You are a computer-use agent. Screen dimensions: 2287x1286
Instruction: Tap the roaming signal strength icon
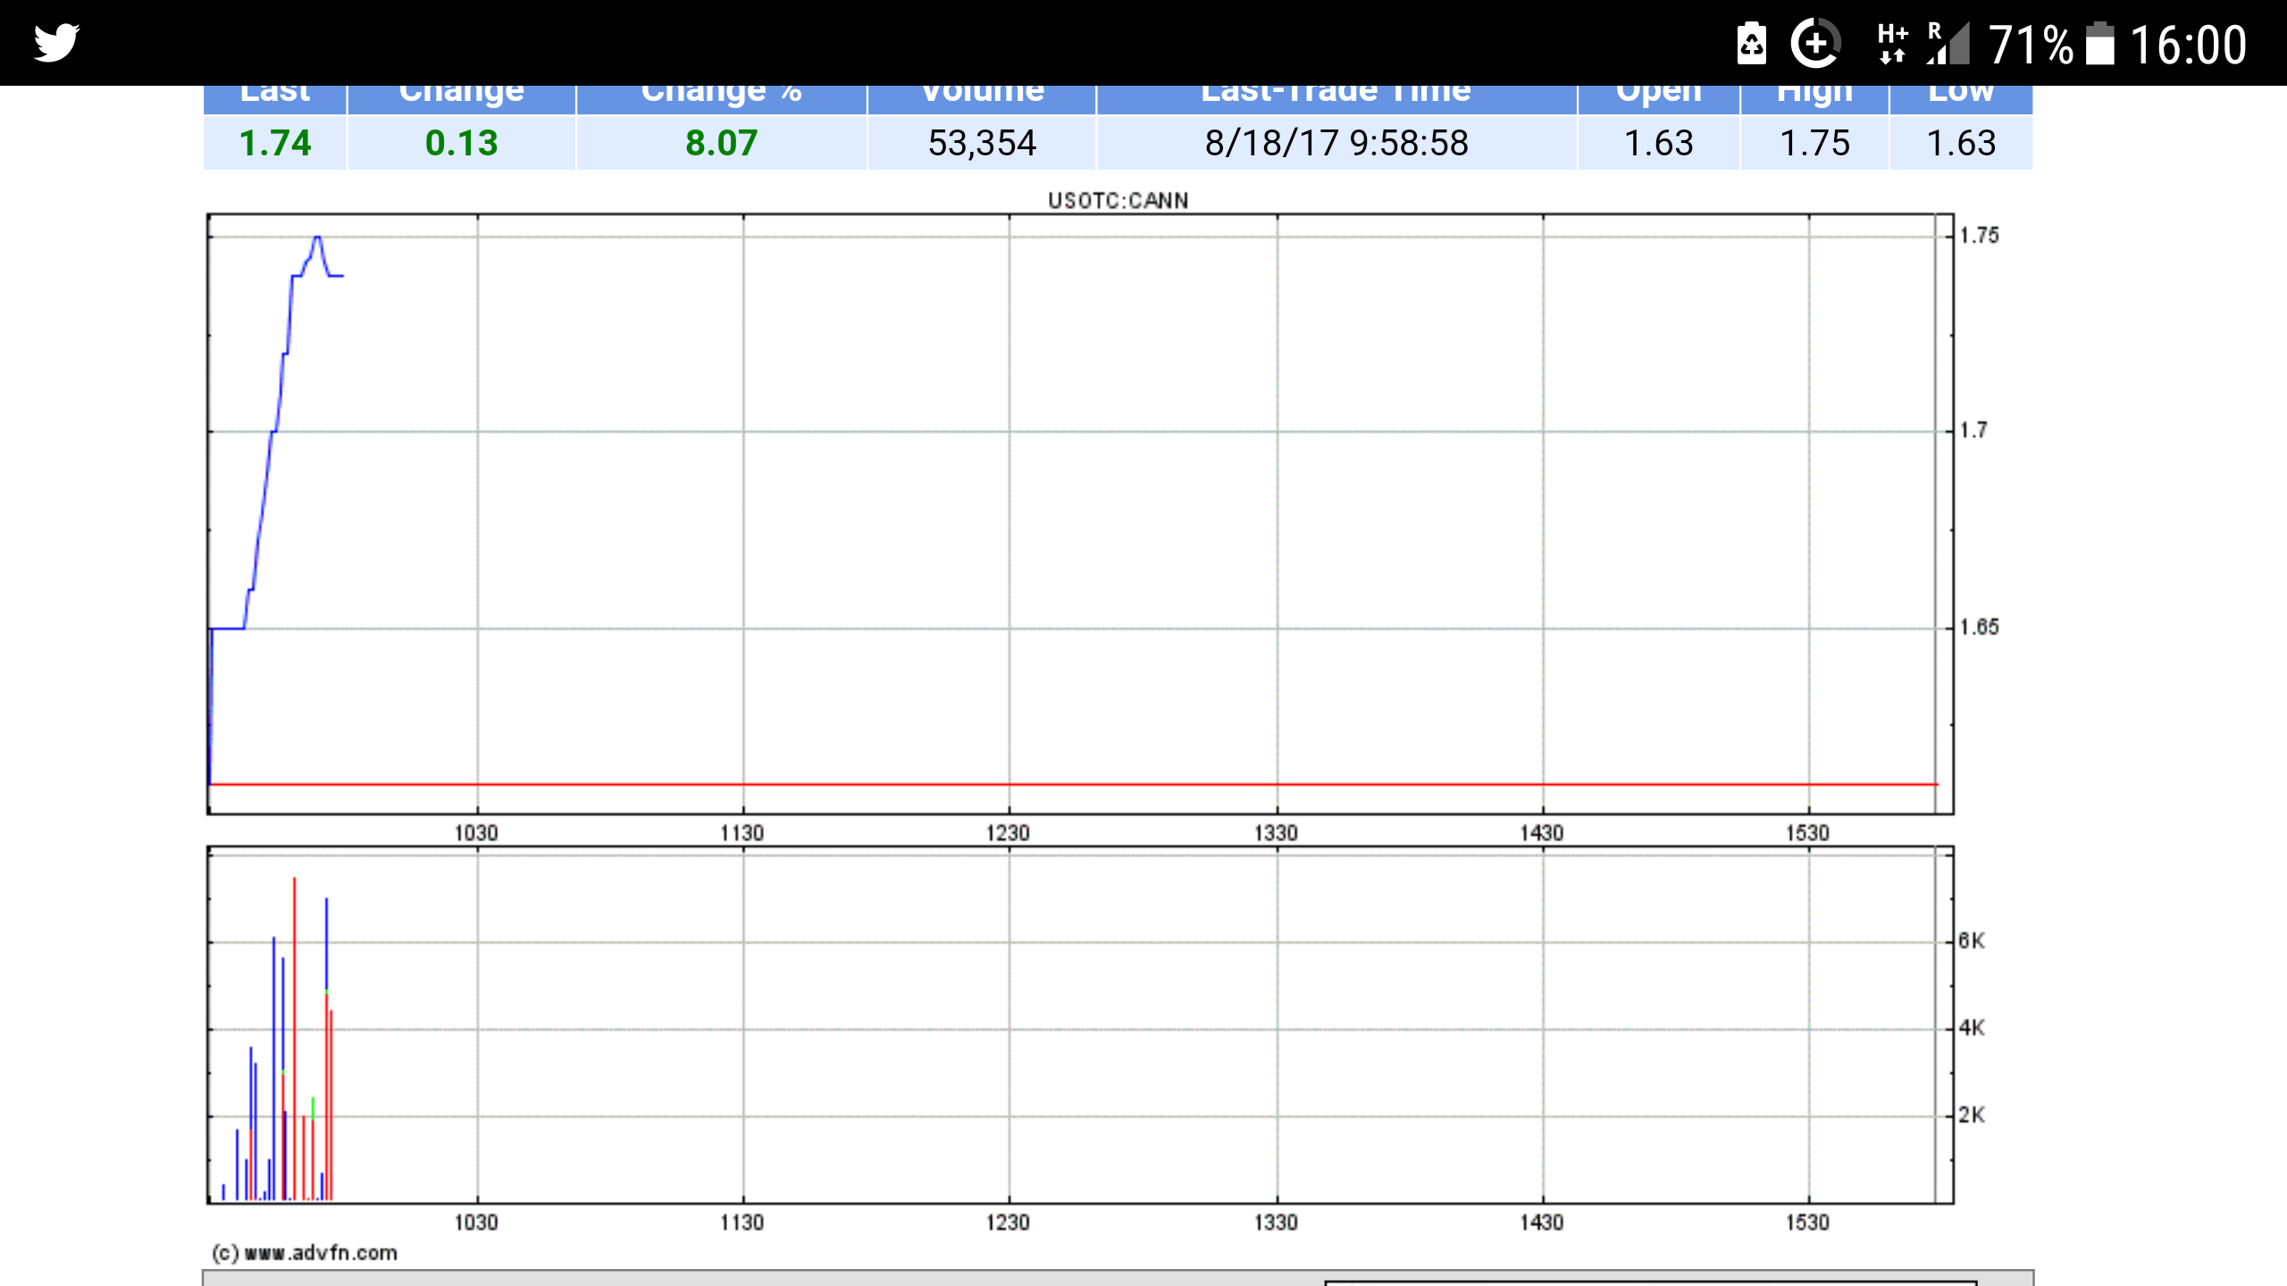(x=1948, y=43)
